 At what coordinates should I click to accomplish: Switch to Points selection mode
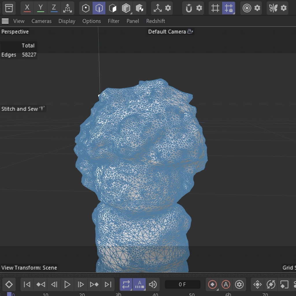click(86, 8)
